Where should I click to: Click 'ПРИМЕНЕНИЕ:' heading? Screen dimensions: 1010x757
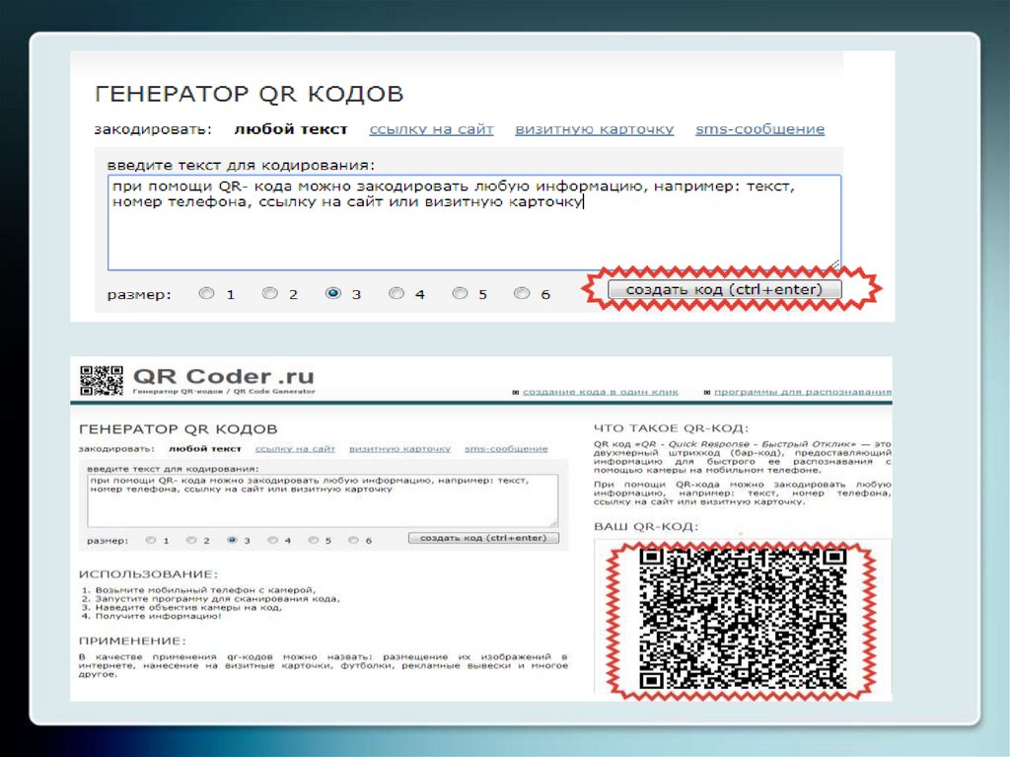[132, 641]
